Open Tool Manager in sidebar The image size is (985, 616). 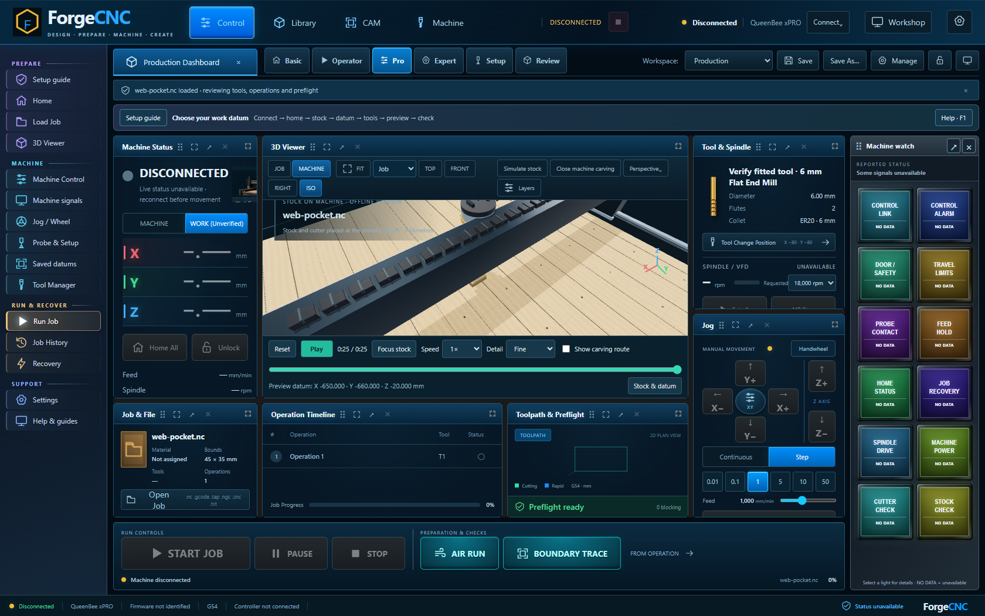coord(53,285)
